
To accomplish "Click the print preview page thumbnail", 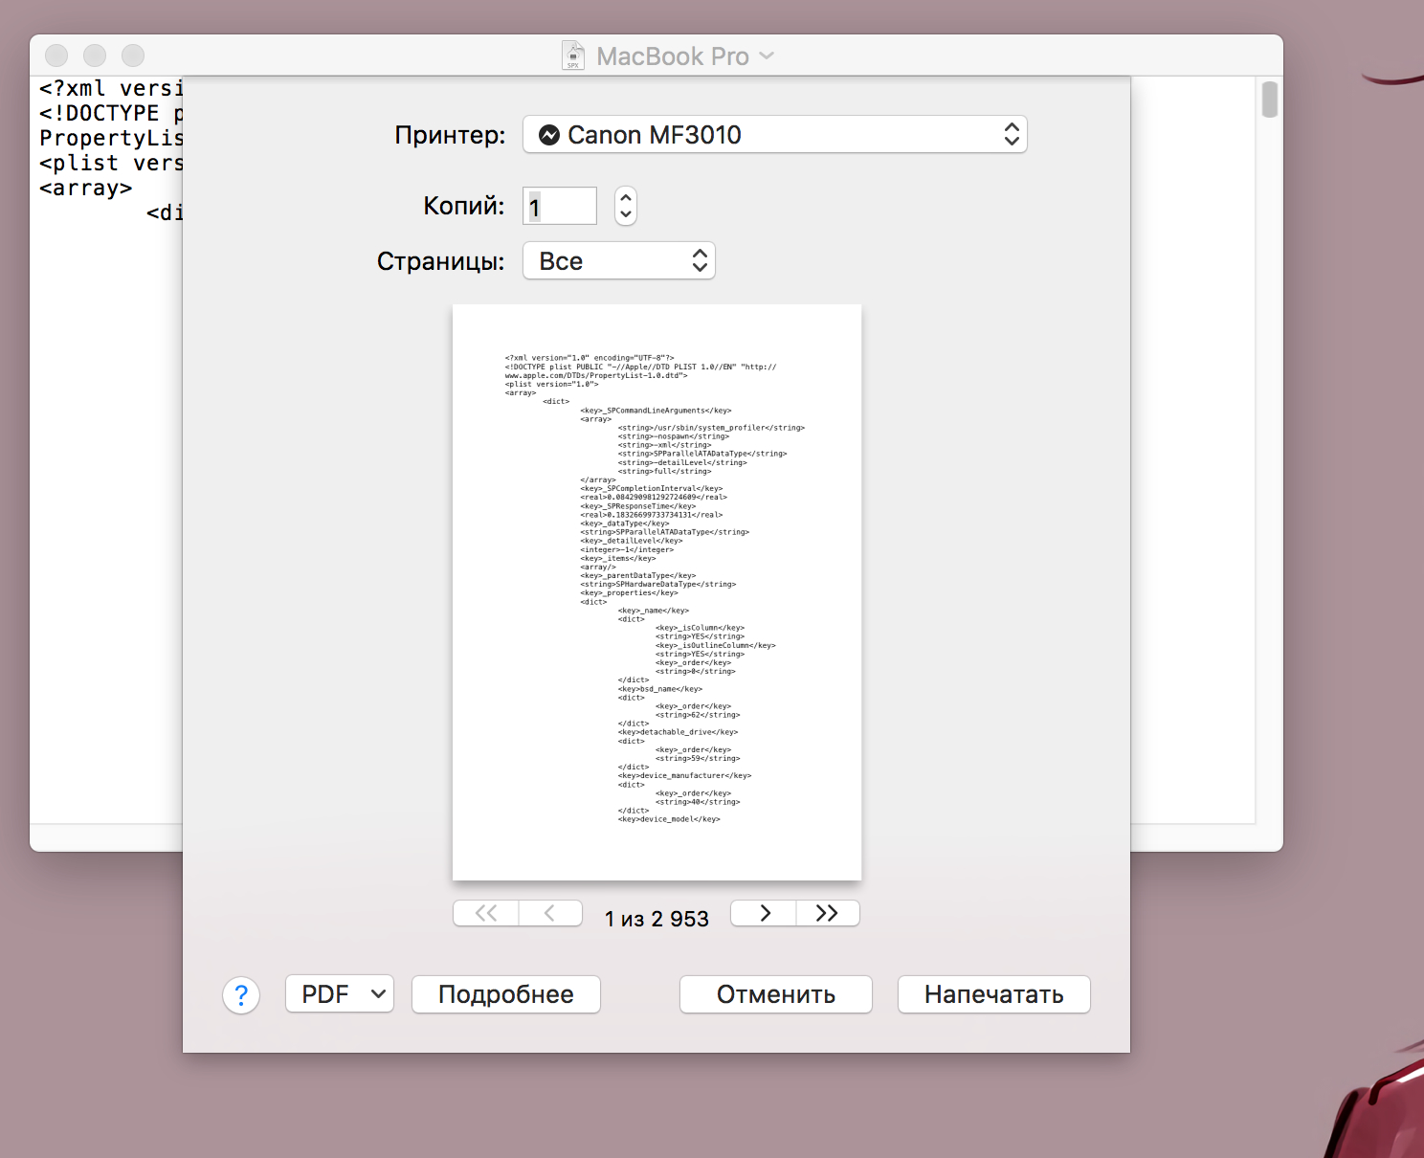I will click(656, 591).
